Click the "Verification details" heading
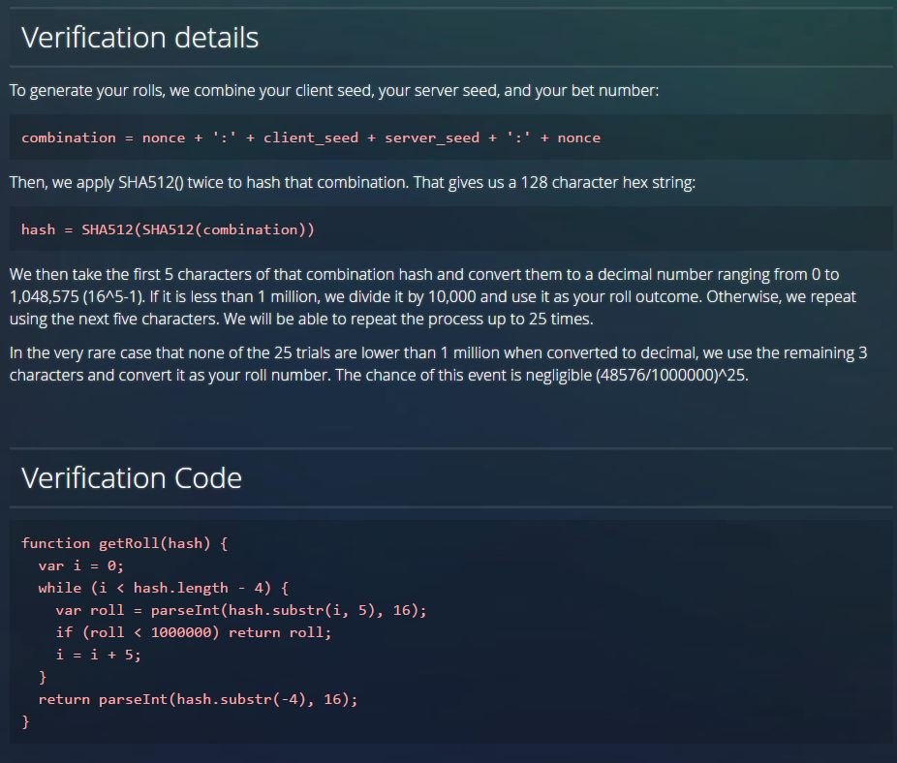Viewport: 897px width, 763px height. 139,38
